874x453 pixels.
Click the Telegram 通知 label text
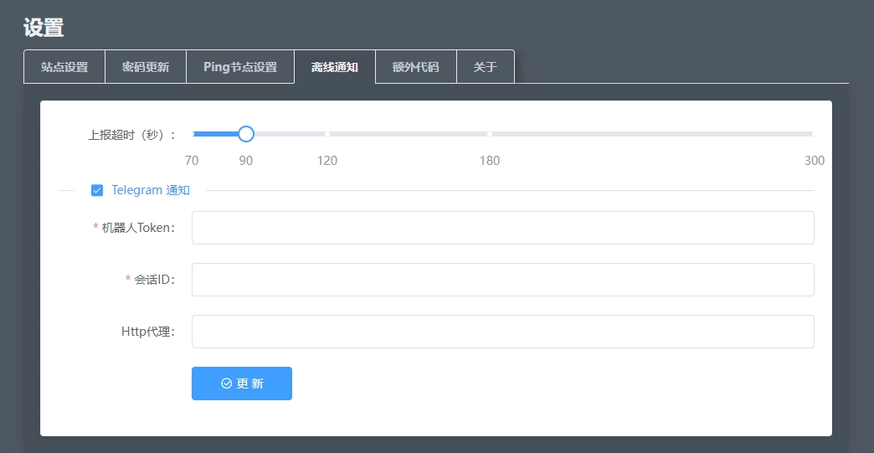(151, 190)
